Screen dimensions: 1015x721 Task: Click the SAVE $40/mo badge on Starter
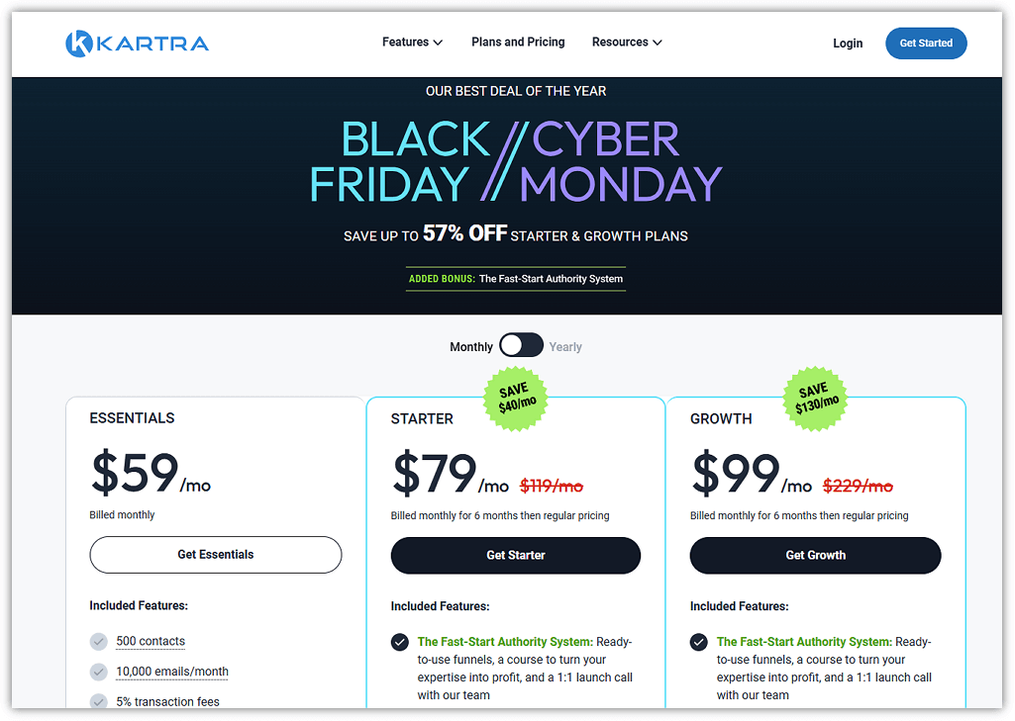515,399
